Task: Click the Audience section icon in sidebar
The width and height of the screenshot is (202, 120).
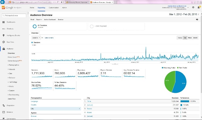Action: (x=3, y=49)
